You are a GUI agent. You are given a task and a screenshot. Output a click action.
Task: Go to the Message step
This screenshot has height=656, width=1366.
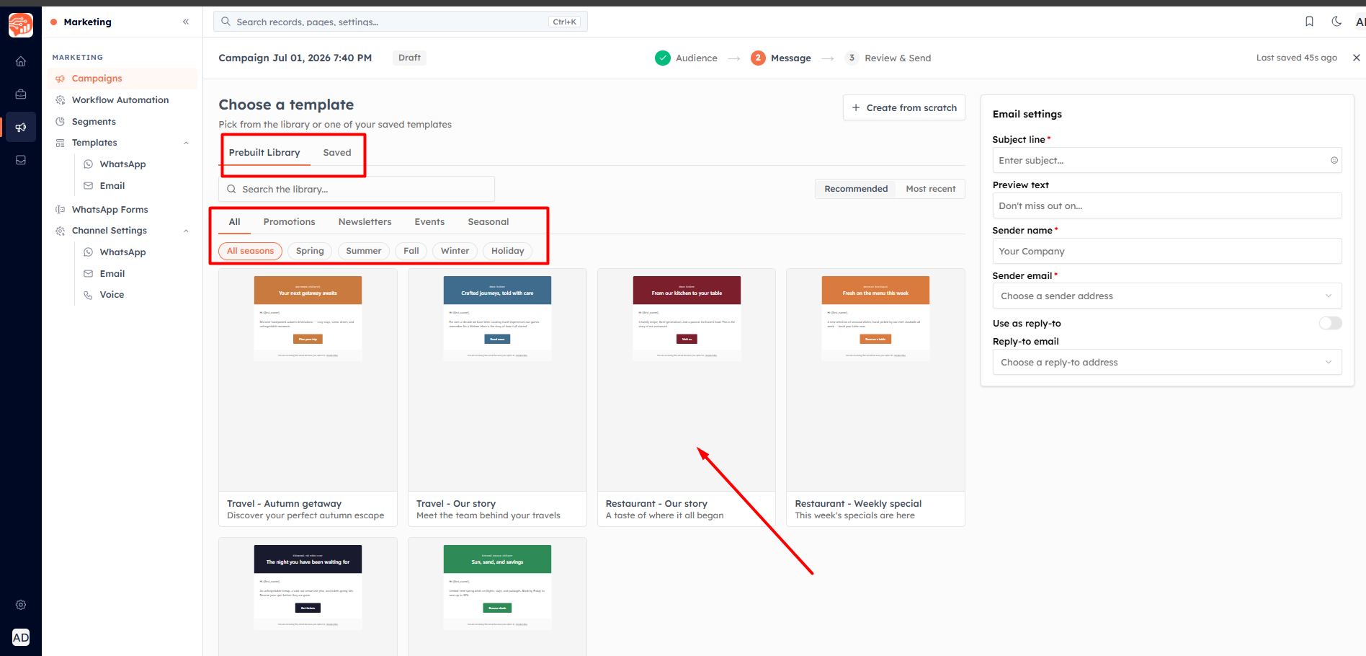pyautogui.click(x=781, y=58)
